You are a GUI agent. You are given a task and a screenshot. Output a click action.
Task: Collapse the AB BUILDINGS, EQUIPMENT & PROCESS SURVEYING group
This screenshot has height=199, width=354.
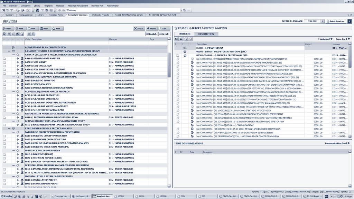coord(13,77)
